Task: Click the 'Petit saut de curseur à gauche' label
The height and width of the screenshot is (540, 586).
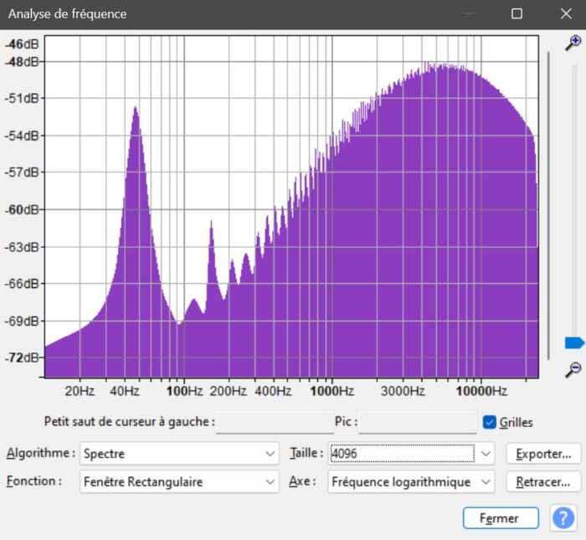Action: click(129, 422)
